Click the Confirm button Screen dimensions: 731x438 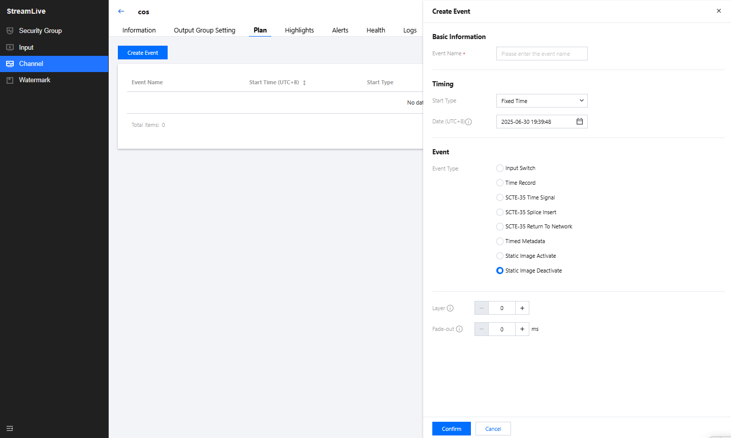451,429
